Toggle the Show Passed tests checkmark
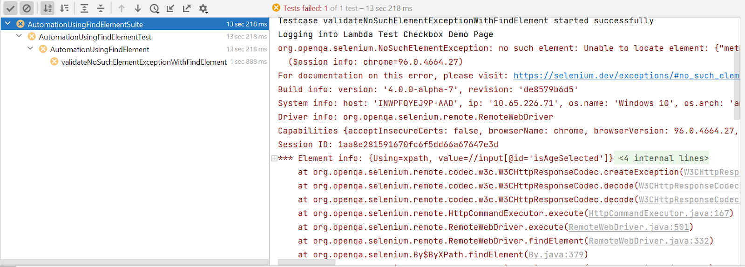The width and height of the screenshot is (745, 267). (10, 8)
